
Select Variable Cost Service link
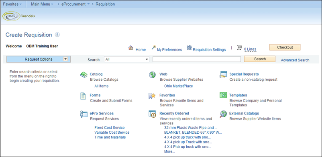[112, 133]
